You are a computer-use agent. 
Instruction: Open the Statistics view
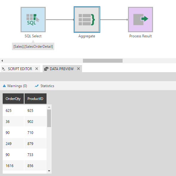tap(44, 86)
